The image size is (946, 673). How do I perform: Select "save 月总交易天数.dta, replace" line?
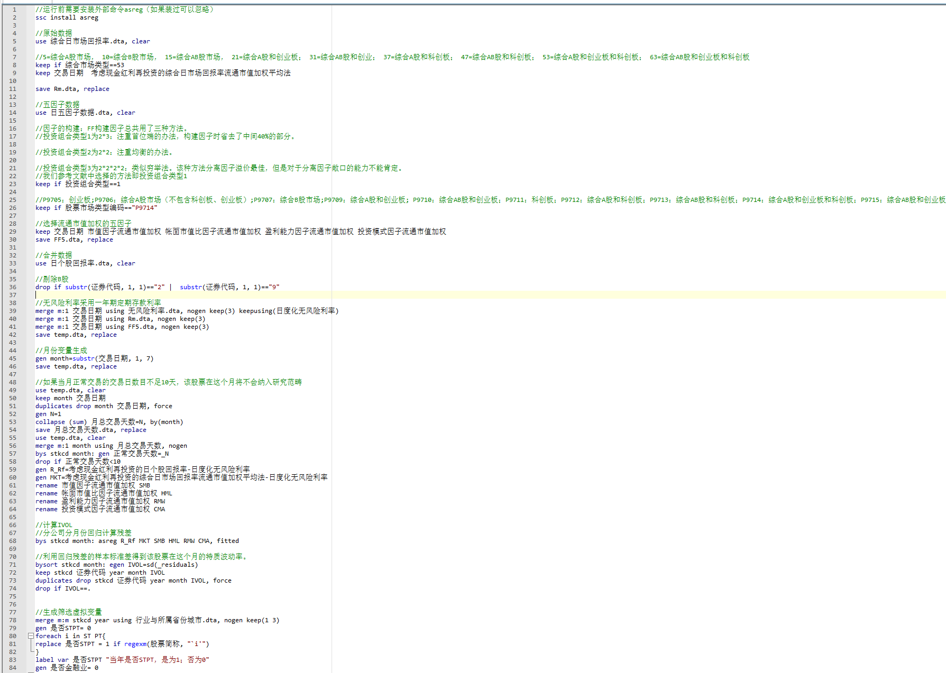91,430
